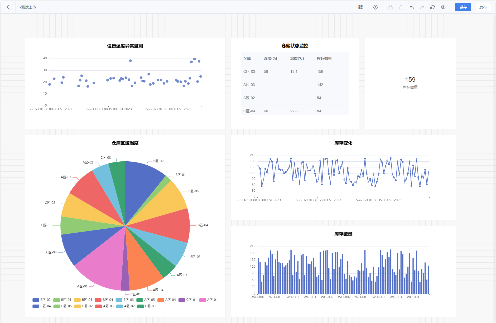Click the blue 保存 button
The image size is (496, 323).
(x=463, y=7)
